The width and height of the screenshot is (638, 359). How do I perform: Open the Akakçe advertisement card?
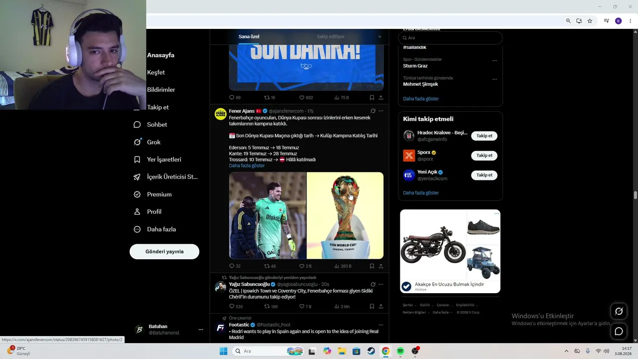(450, 251)
